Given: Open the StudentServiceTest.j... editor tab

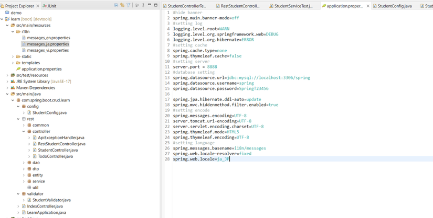Looking at the screenshot, I should click(294, 6).
